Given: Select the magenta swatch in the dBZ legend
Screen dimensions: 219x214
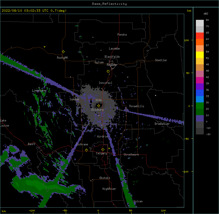Looking at the screenshot, I should pos(200,80).
